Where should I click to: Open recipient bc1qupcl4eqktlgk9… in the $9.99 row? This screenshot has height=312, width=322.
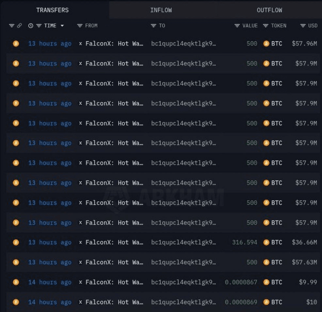184,282
